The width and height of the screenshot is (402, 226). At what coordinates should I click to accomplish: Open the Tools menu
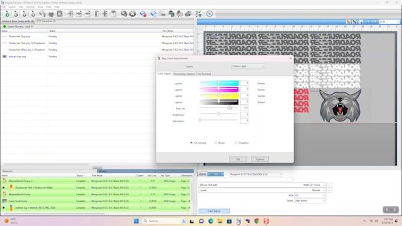40,7
